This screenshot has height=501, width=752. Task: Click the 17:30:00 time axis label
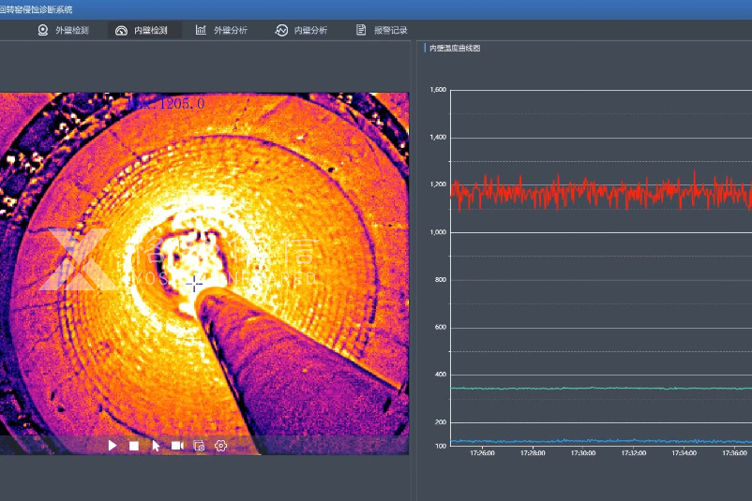tap(583, 453)
